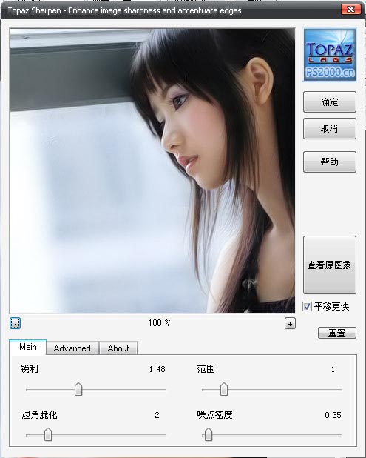The width and height of the screenshot is (366, 458).
Task: Open the Advanced tab
Action: point(72,348)
